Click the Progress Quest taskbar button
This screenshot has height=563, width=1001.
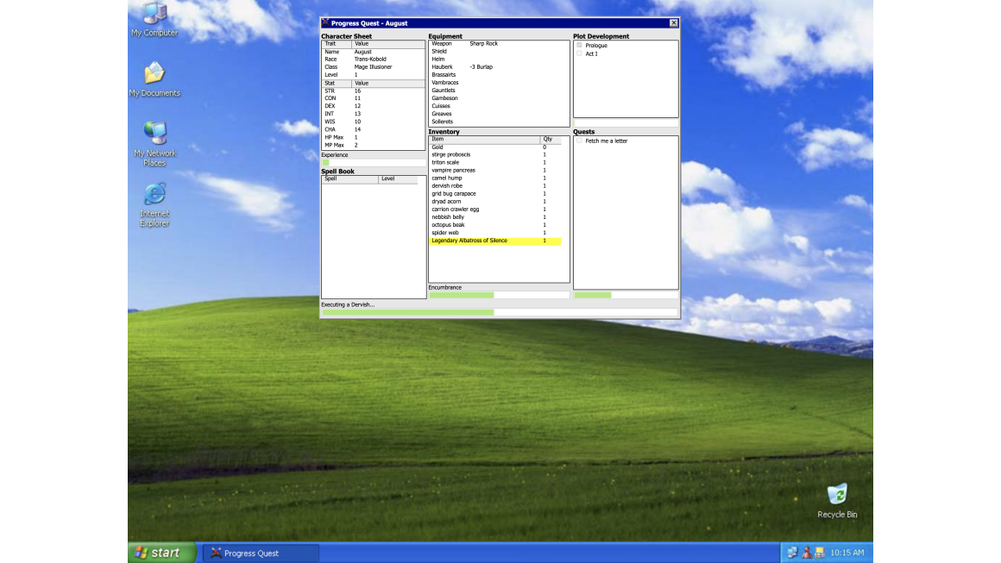261,553
